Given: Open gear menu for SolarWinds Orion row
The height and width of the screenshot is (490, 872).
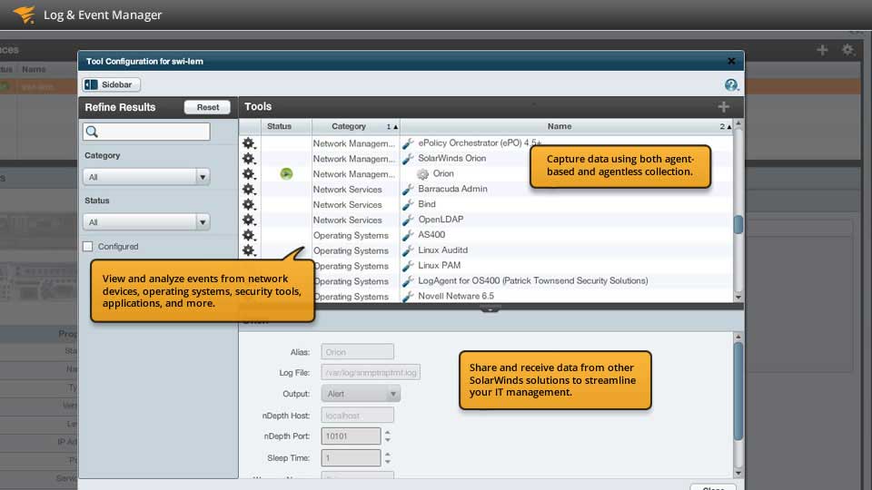Looking at the screenshot, I should coord(249,159).
